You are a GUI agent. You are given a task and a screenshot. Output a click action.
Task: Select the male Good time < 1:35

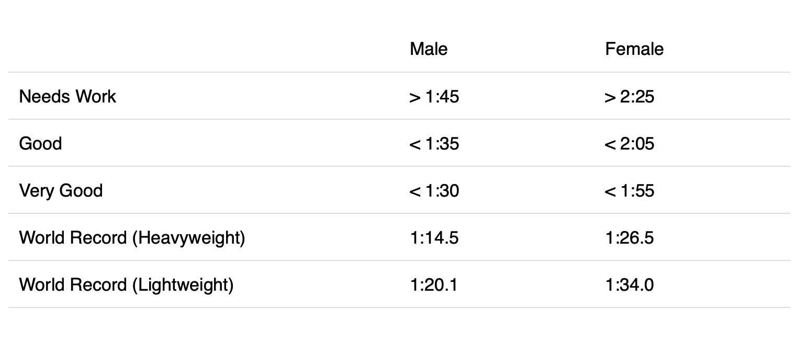[434, 143]
